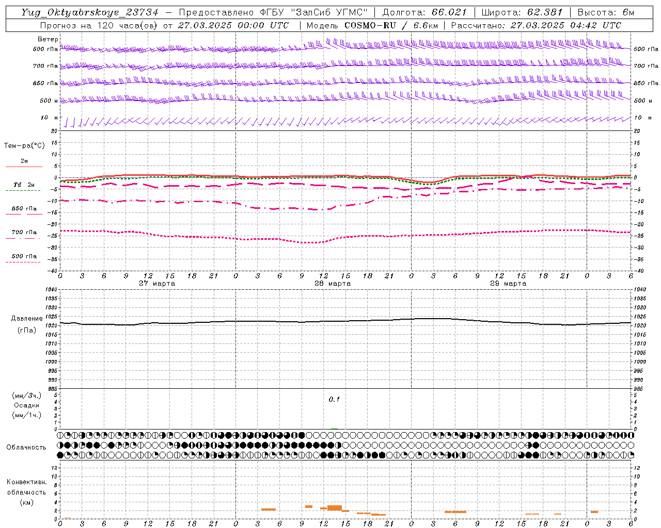Click the Осадки precipitation label
The width and height of the screenshot is (661, 528).
tap(27, 405)
